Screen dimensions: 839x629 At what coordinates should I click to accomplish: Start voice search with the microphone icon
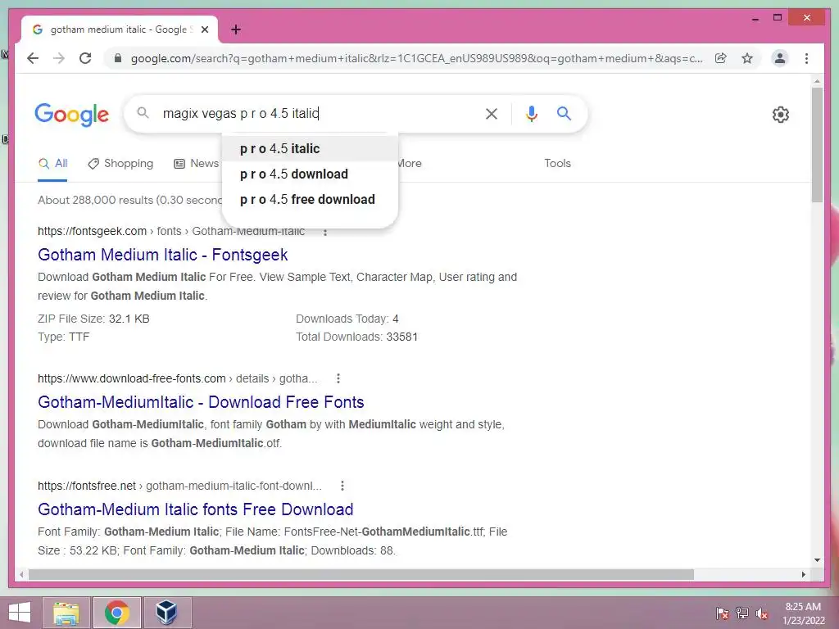click(x=531, y=113)
